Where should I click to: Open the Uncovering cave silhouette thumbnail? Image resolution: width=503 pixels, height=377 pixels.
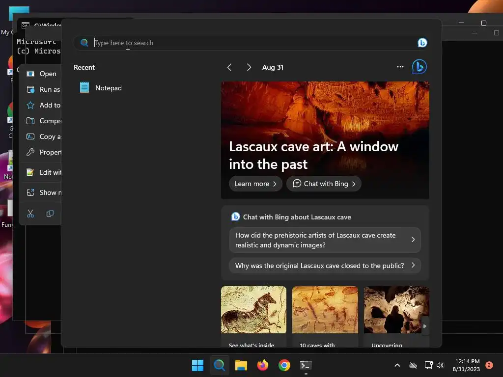pos(396,310)
